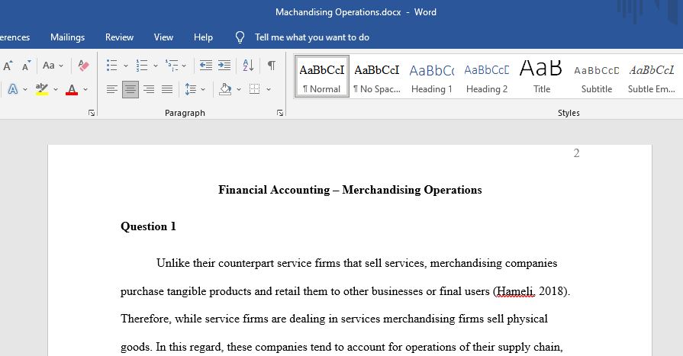Viewport: 683px width, 356px height.
Task: Open the Font dialog box launcher
Action: coord(92,113)
